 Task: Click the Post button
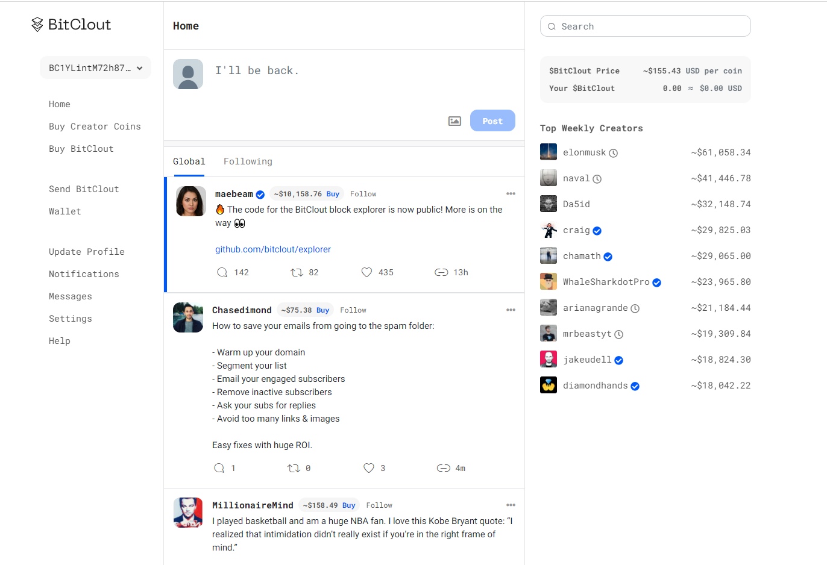coord(492,120)
